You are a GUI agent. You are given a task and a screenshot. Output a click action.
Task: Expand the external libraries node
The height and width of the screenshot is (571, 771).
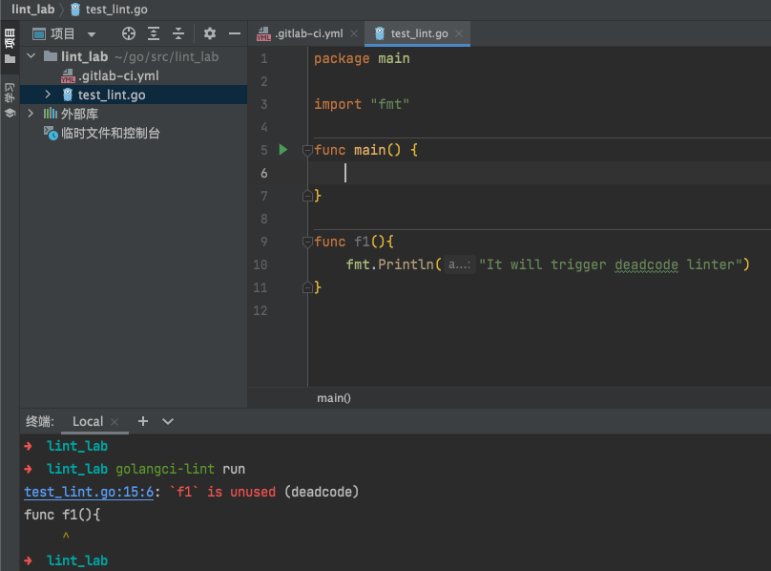pos(31,114)
